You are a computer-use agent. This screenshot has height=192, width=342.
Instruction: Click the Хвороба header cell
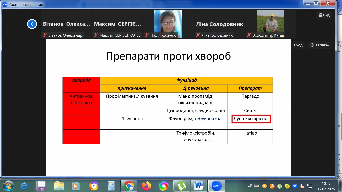[x=81, y=85]
